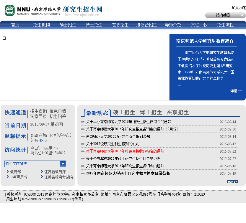The width and height of the screenshot is (246, 223).
Task: Click the 站内搜索 search field
Action: point(222,15)
